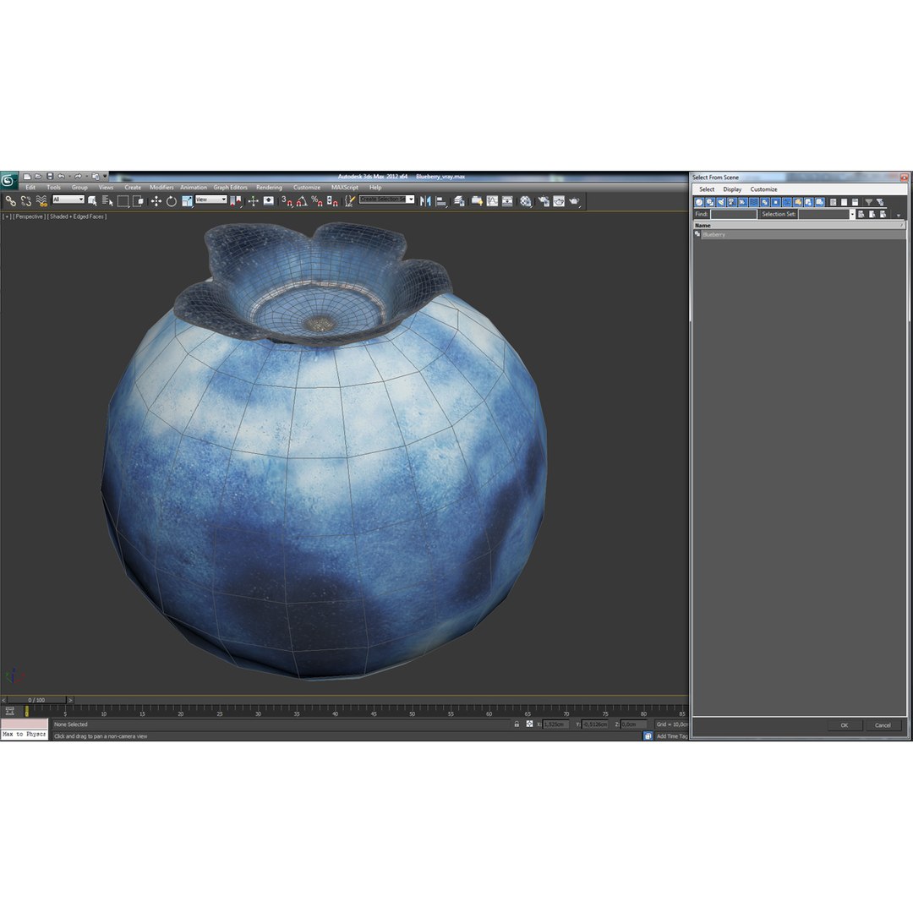Click the Perspective viewport label

pos(29,216)
